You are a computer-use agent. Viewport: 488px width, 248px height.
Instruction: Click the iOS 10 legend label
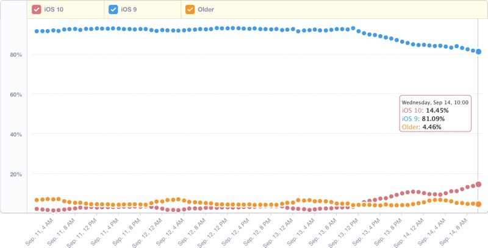(x=54, y=9)
